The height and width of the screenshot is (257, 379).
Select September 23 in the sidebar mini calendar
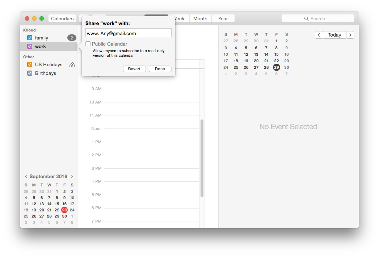64,210
